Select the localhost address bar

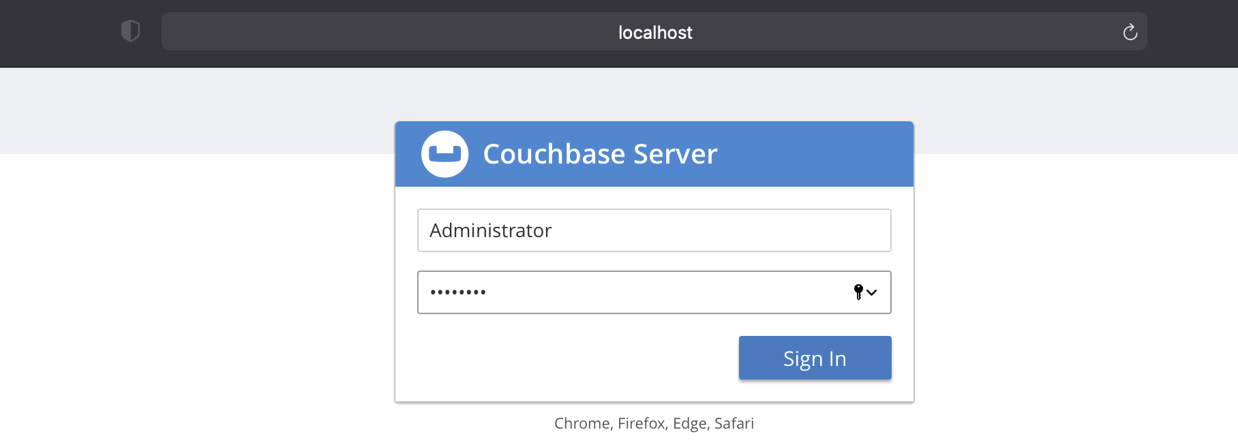coord(654,32)
